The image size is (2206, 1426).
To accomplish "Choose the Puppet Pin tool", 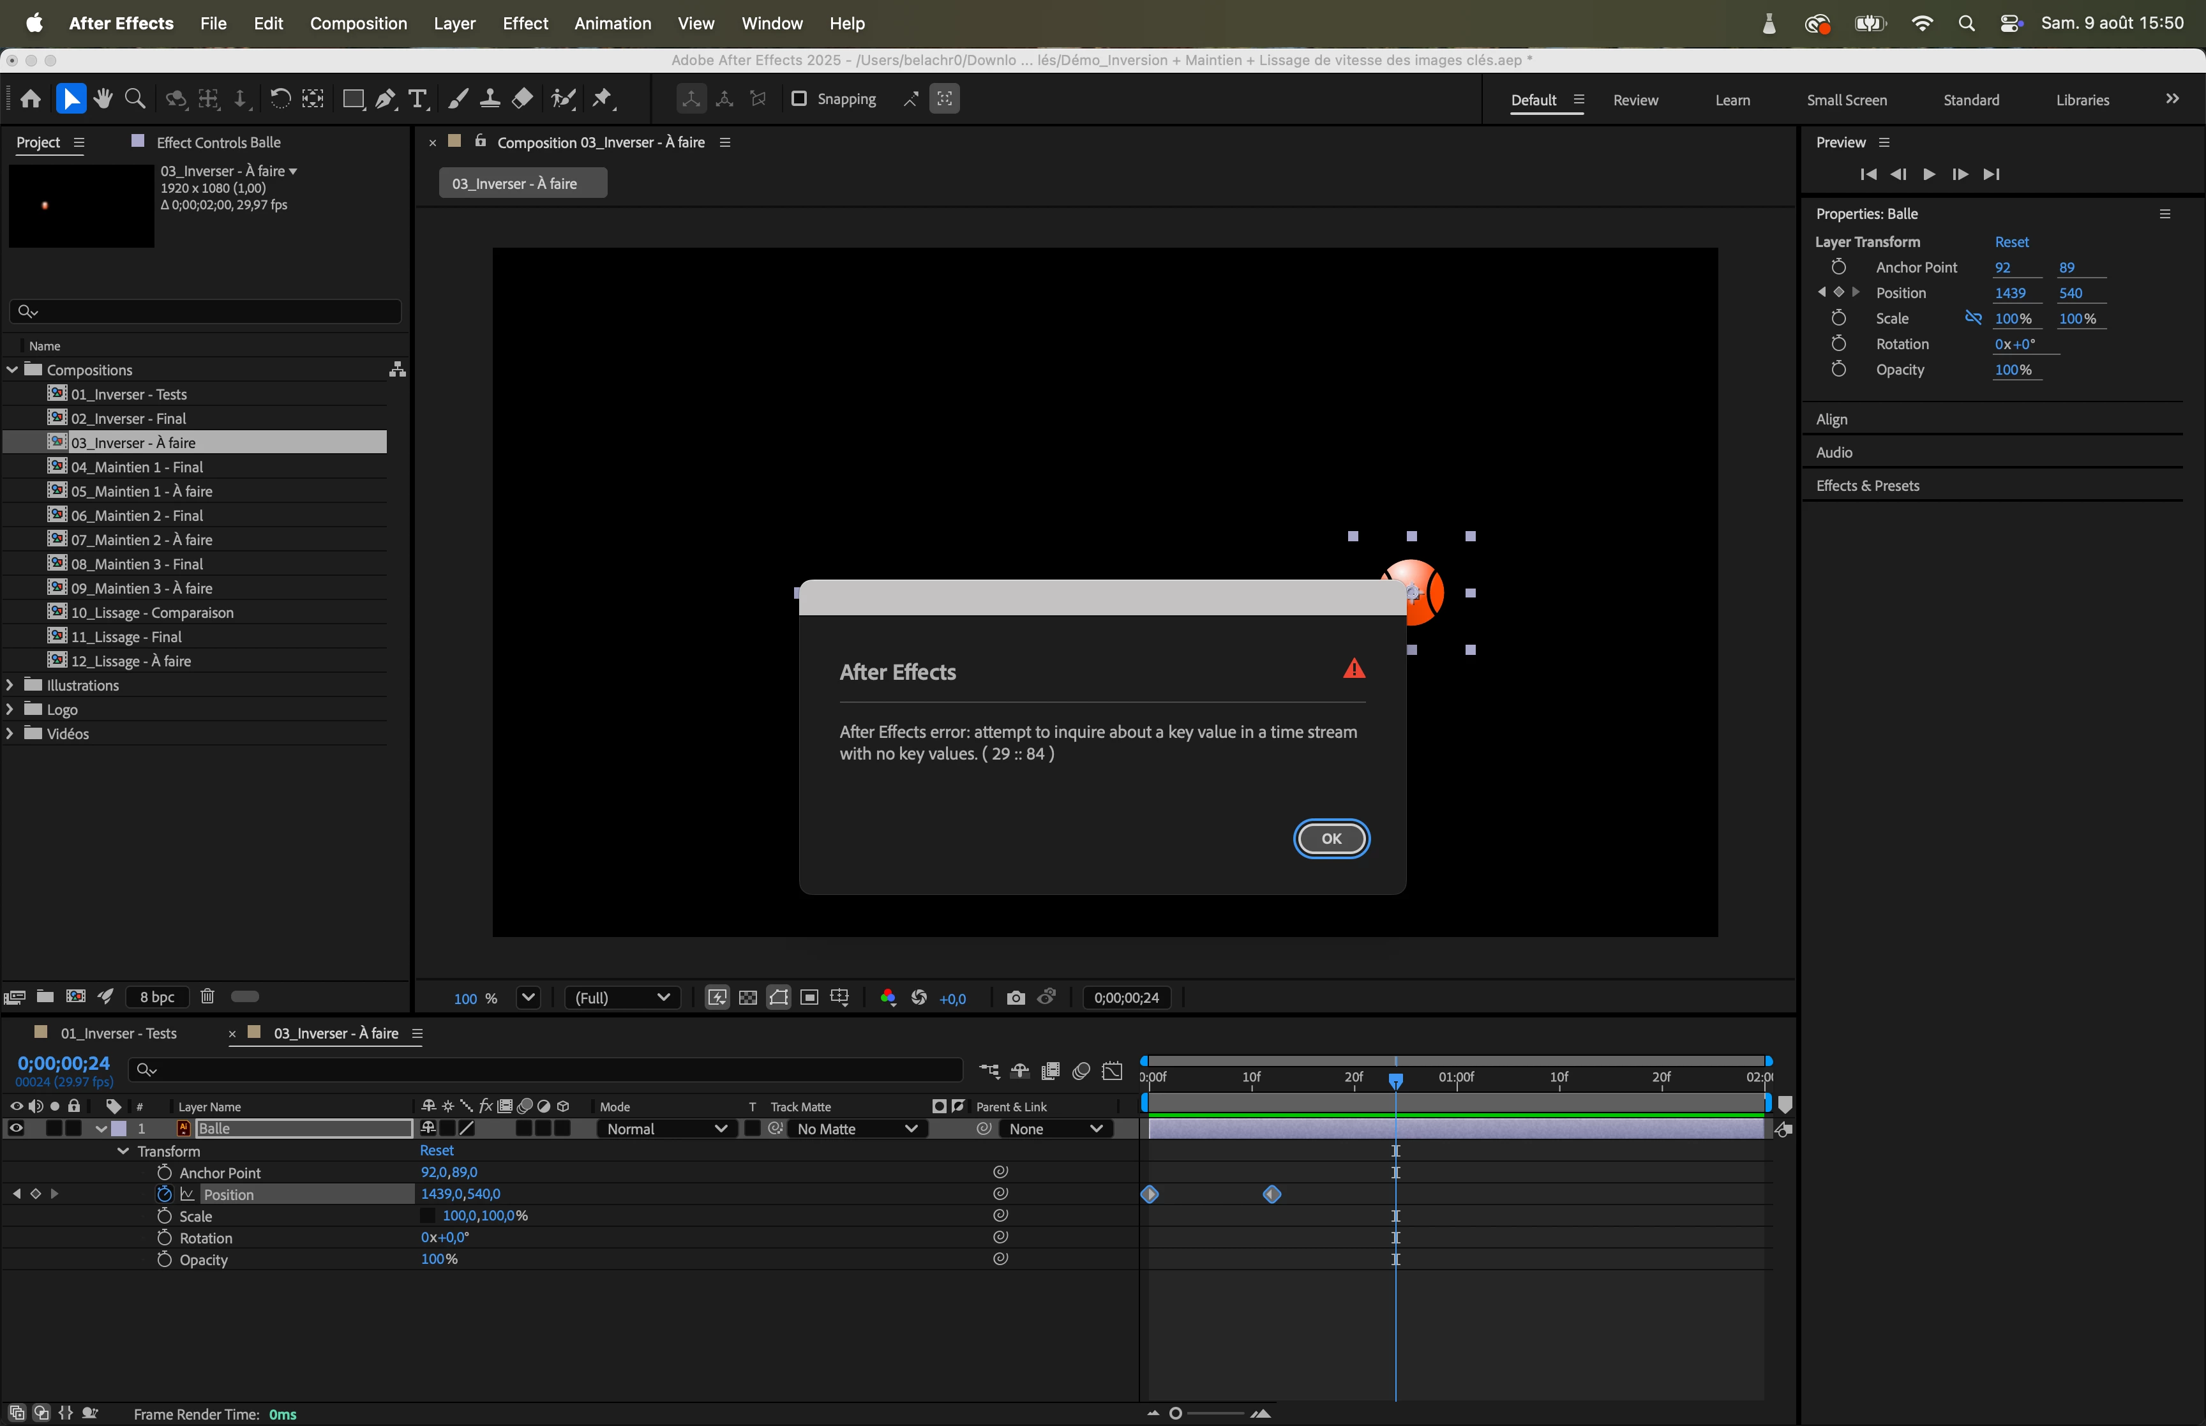I will [x=603, y=99].
